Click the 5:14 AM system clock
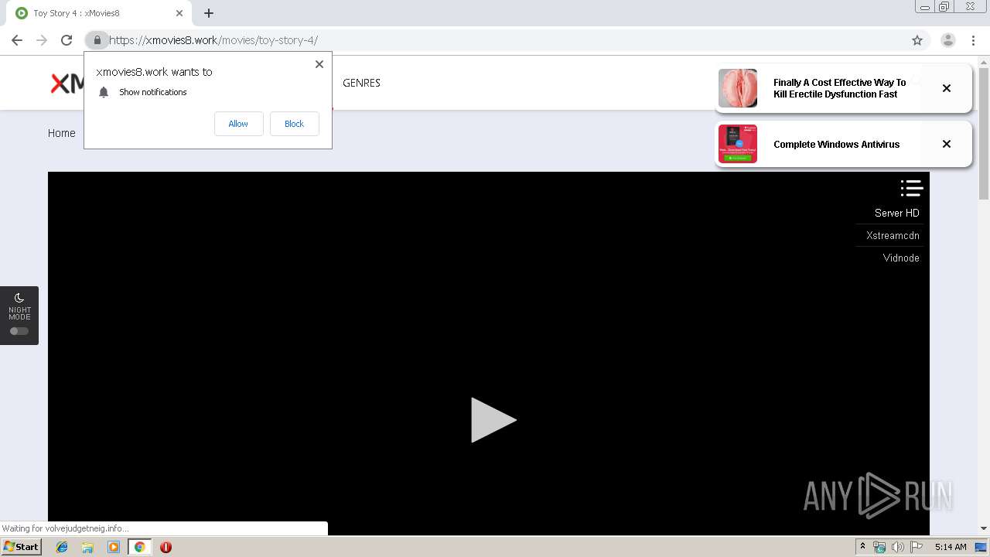Image resolution: width=990 pixels, height=557 pixels. (x=951, y=547)
